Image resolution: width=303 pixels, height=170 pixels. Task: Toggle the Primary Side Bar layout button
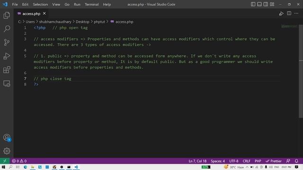tap(253, 4)
